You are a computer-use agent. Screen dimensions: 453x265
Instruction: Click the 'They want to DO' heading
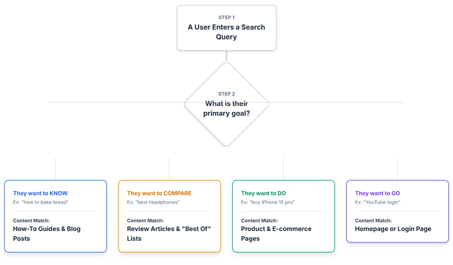pos(264,193)
